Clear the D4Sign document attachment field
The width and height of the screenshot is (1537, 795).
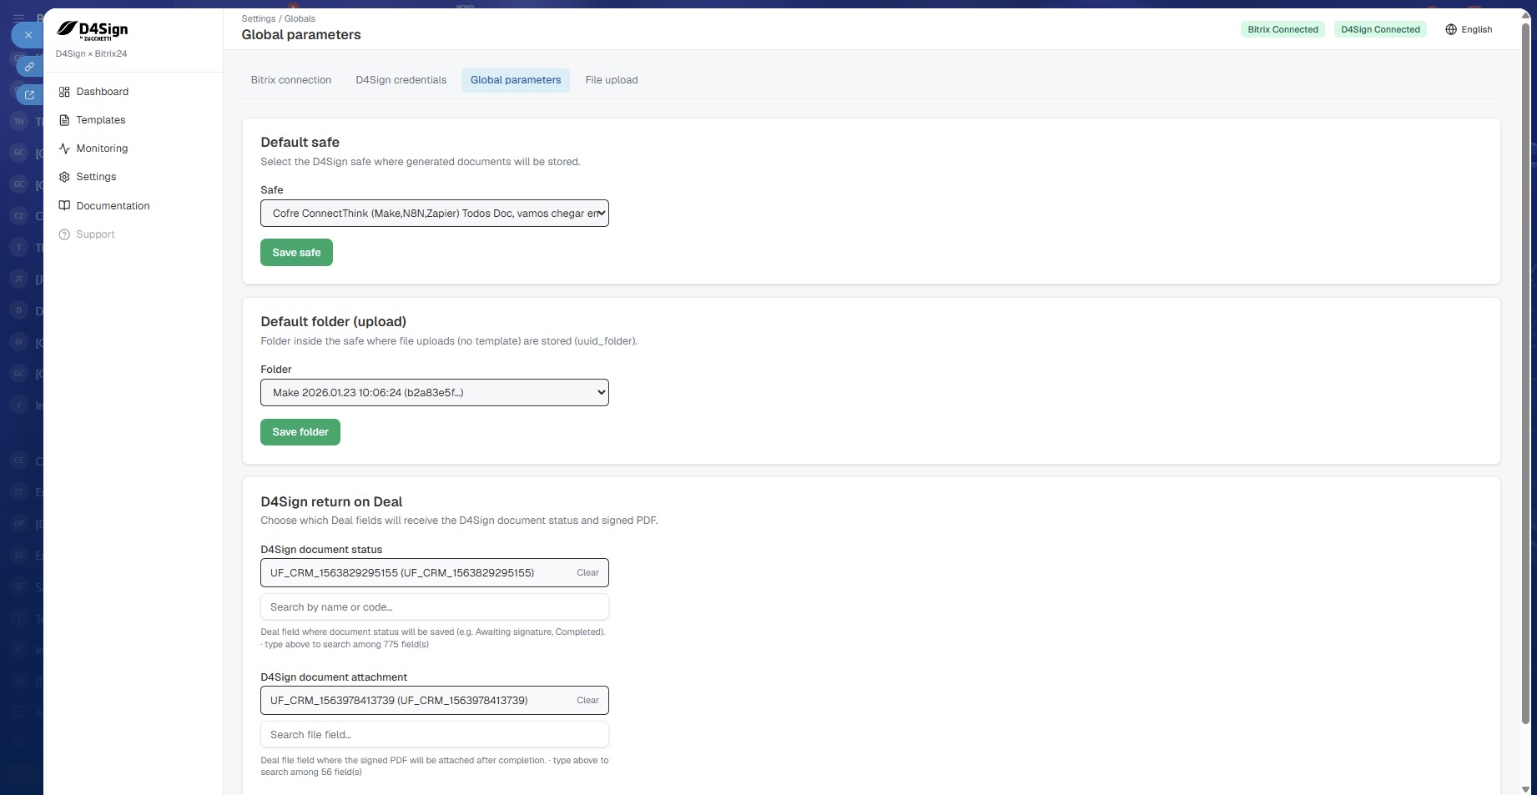pyautogui.click(x=587, y=701)
